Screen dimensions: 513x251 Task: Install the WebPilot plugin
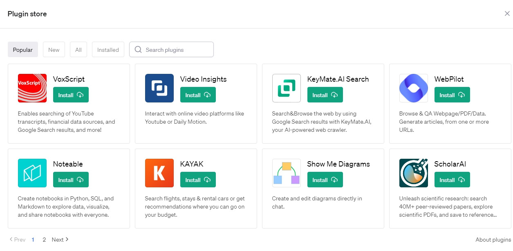(x=452, y=95)
